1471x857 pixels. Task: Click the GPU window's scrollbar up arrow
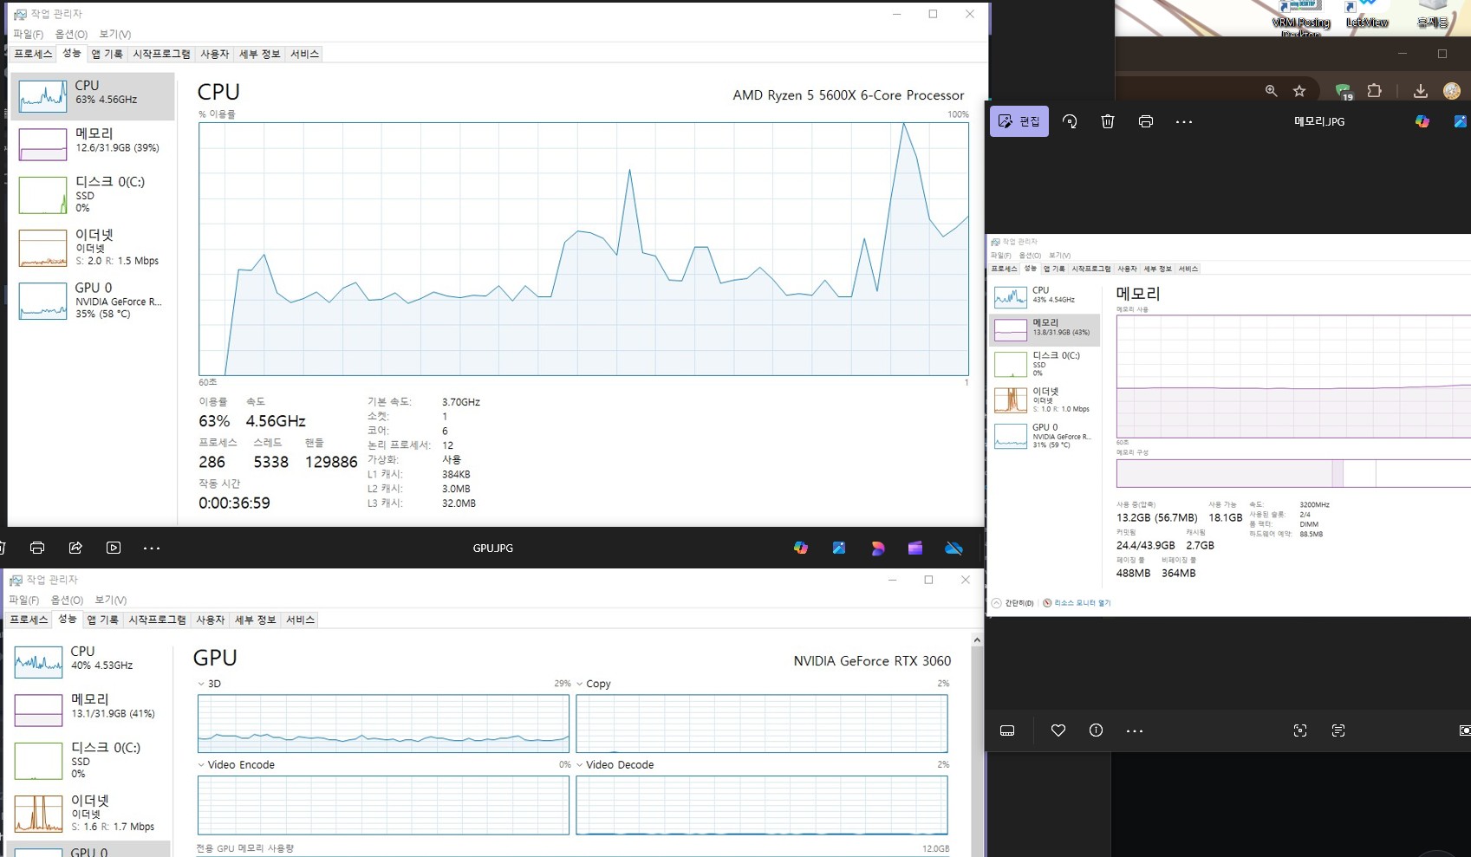pos(977,640)
